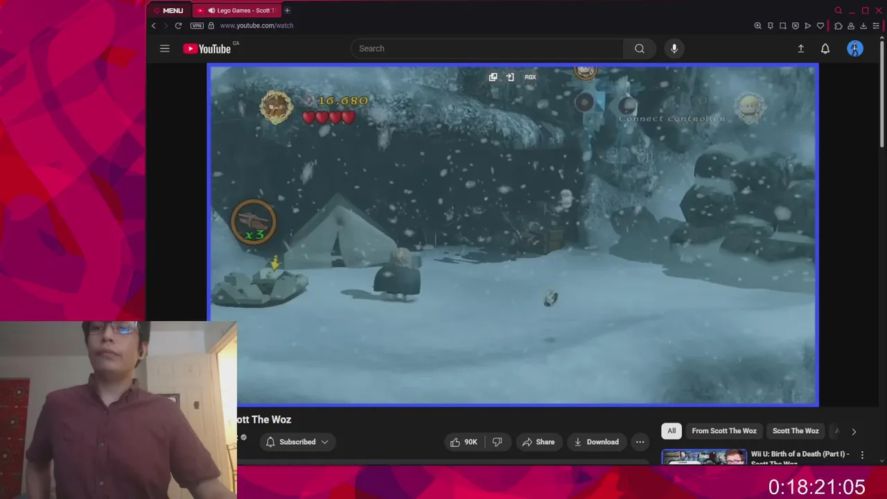Open options for Wii U video suggestion

[x=862, y=455]
